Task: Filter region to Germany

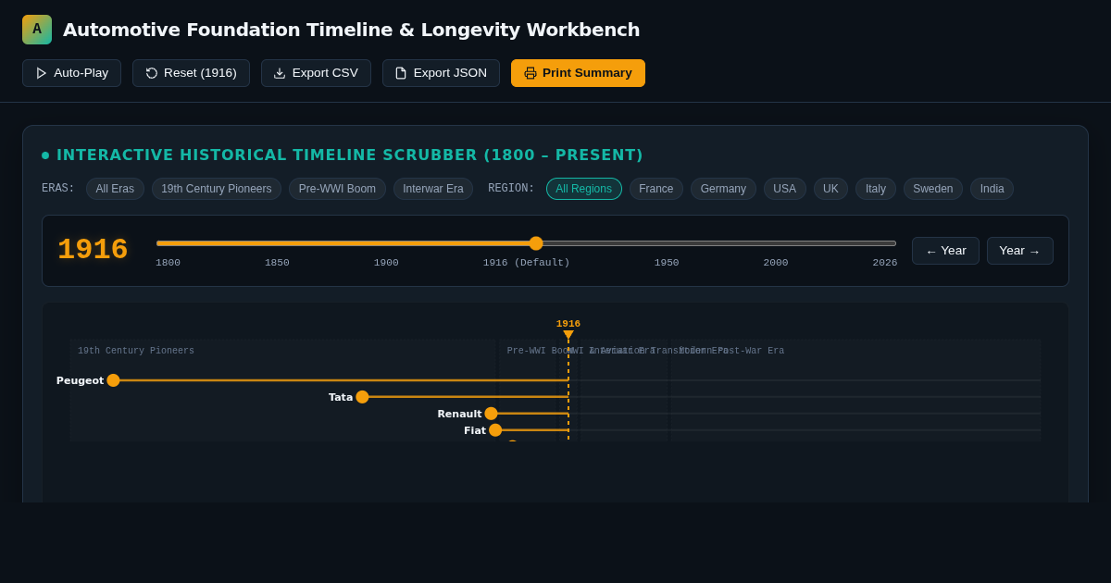Action: coord(723,189)
